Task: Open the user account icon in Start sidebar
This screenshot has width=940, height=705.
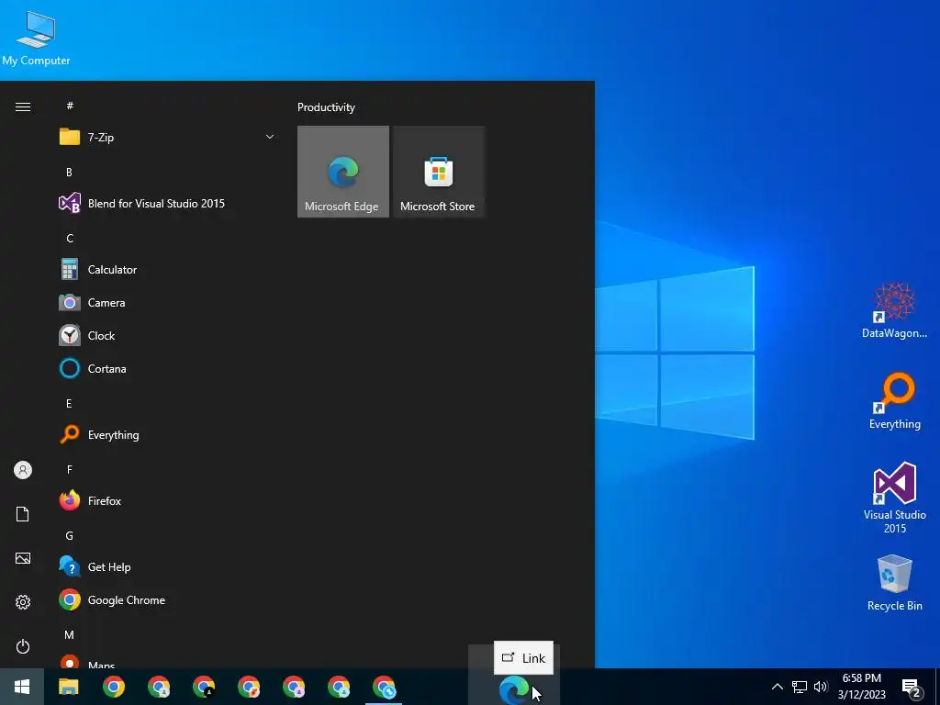Action: (23, 470)
